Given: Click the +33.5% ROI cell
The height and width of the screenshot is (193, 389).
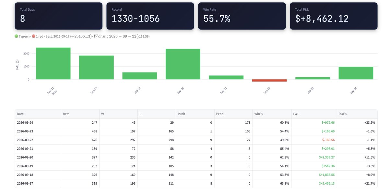Looking at the screenshot, I should coord(357,123).
